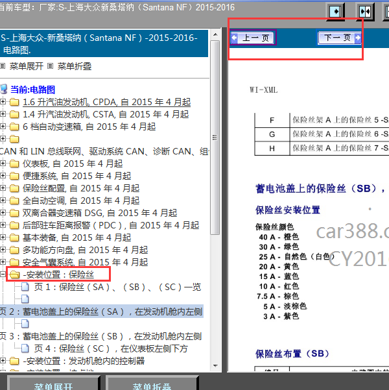This screenshot has height=390, width=389.
Task: Expand the 1.4 升汽油发动机 CSTA node
Action: (3, 114)
